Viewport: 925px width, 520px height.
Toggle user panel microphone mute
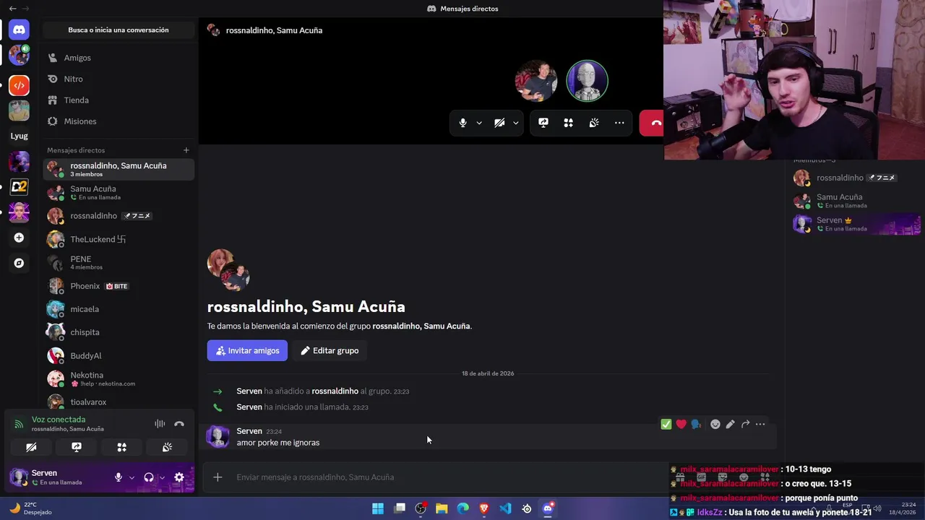pyautogui.click(x=119, y=477)
